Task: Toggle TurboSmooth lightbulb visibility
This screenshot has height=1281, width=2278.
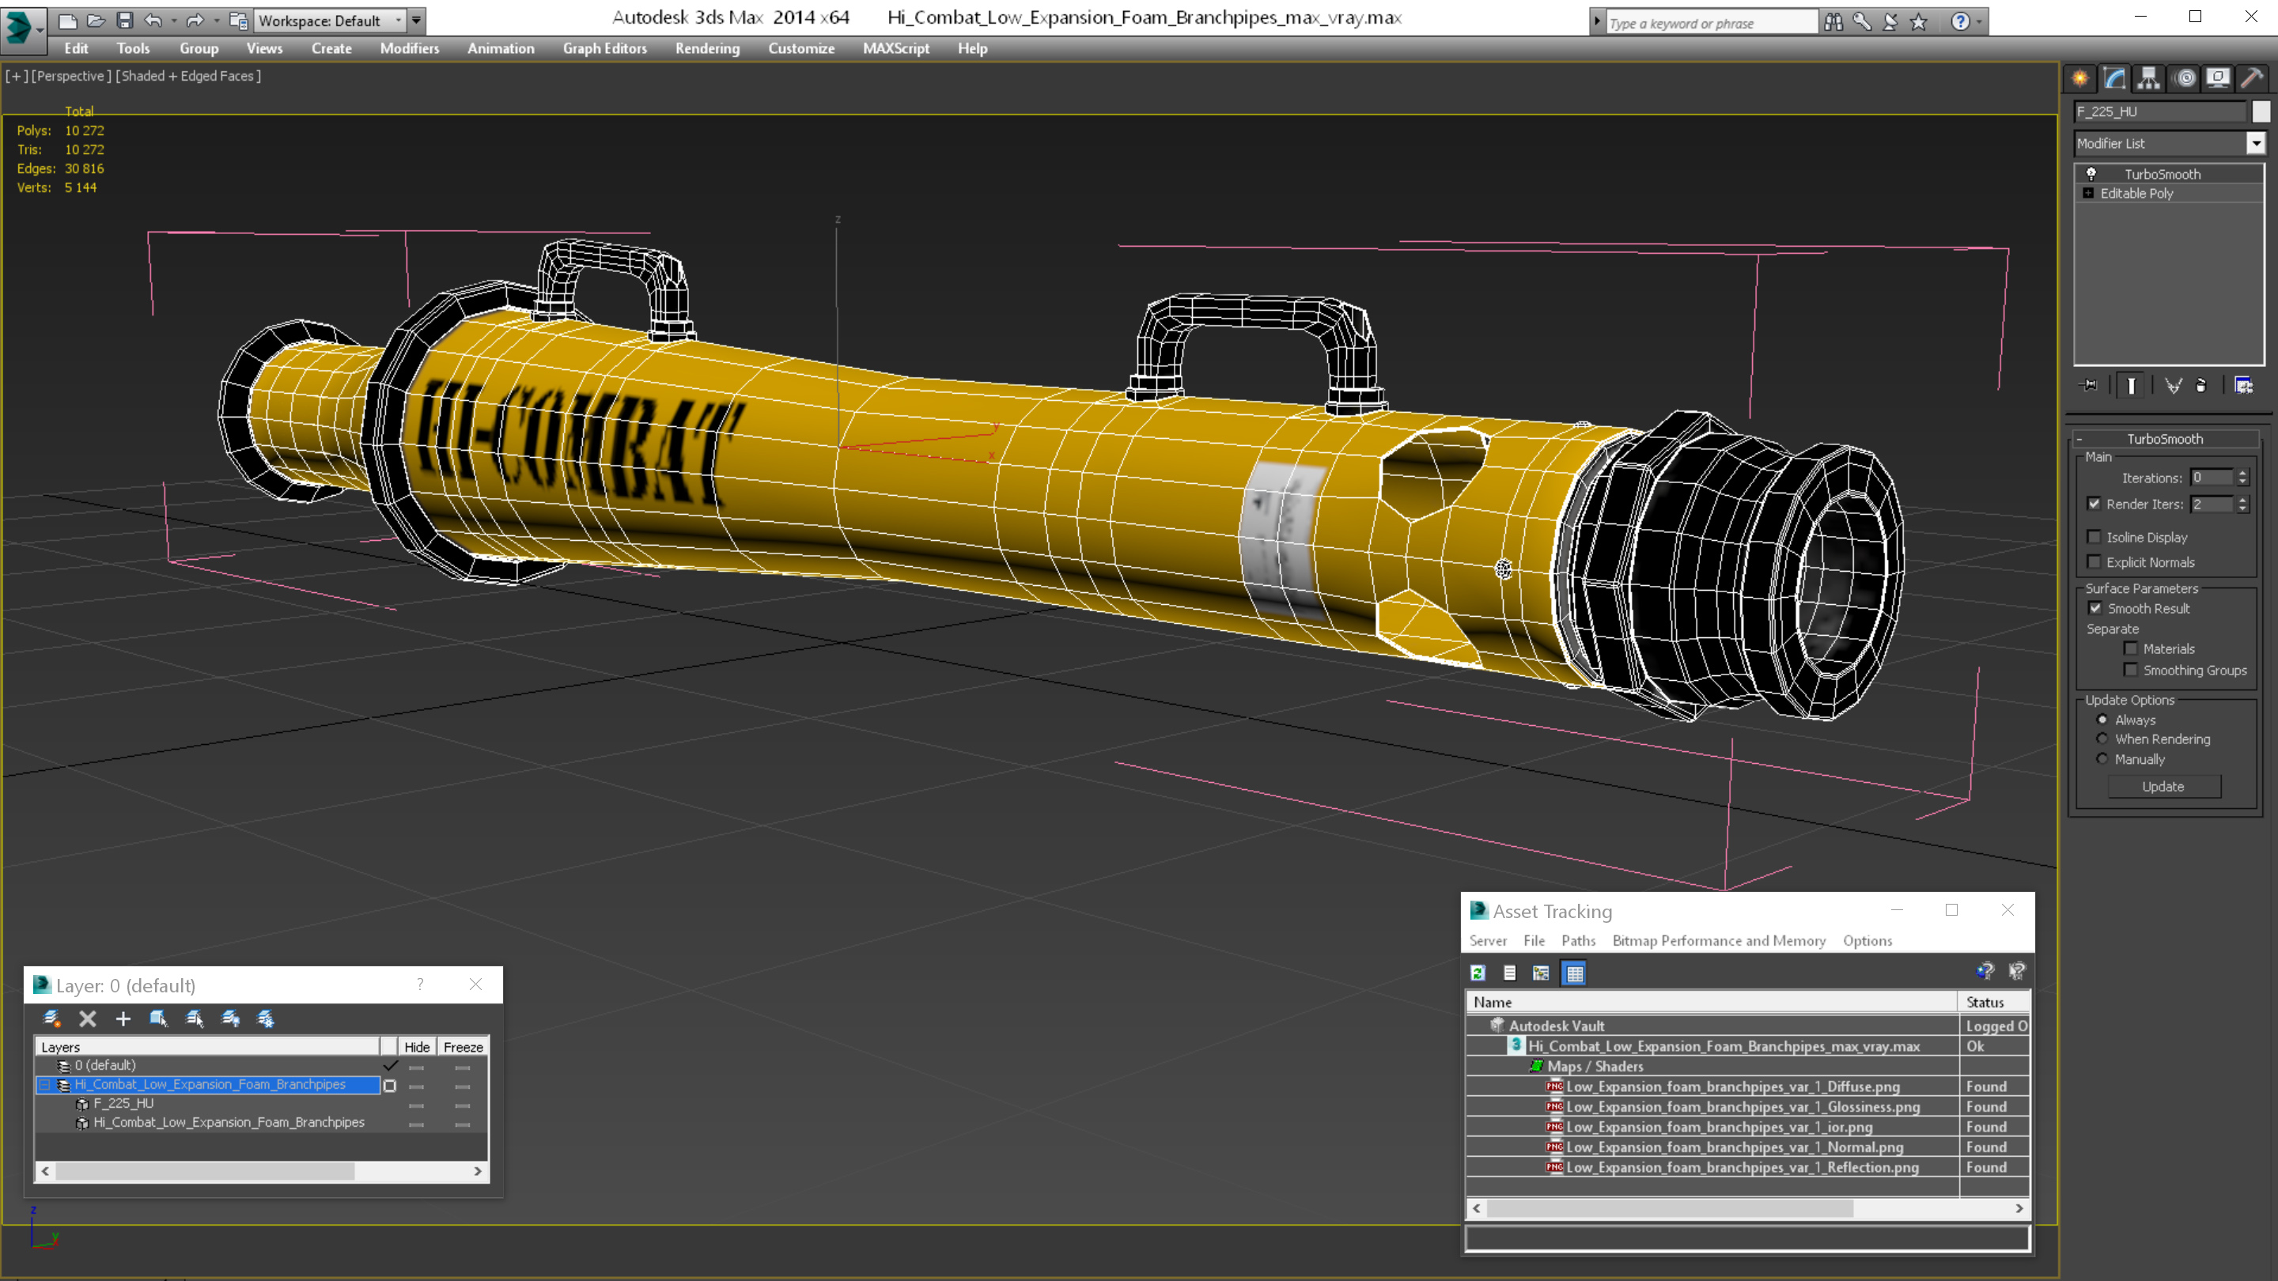Action: [x=2091, y=173]
